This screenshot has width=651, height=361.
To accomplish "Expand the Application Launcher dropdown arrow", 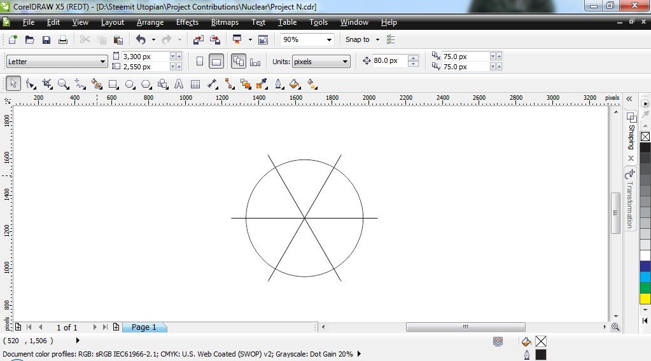I will pyautogui.click(x=250, y=40).
